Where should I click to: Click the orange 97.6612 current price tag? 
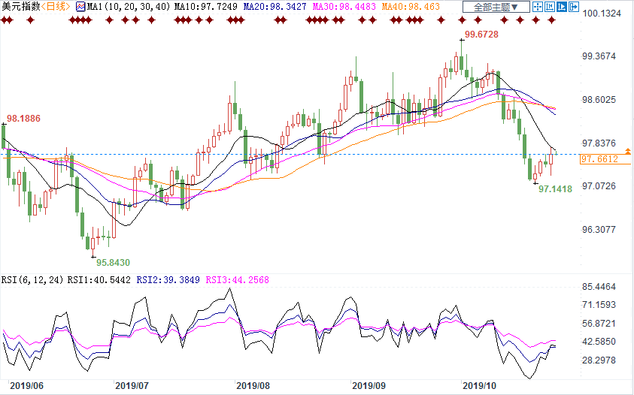coord(599,159)
